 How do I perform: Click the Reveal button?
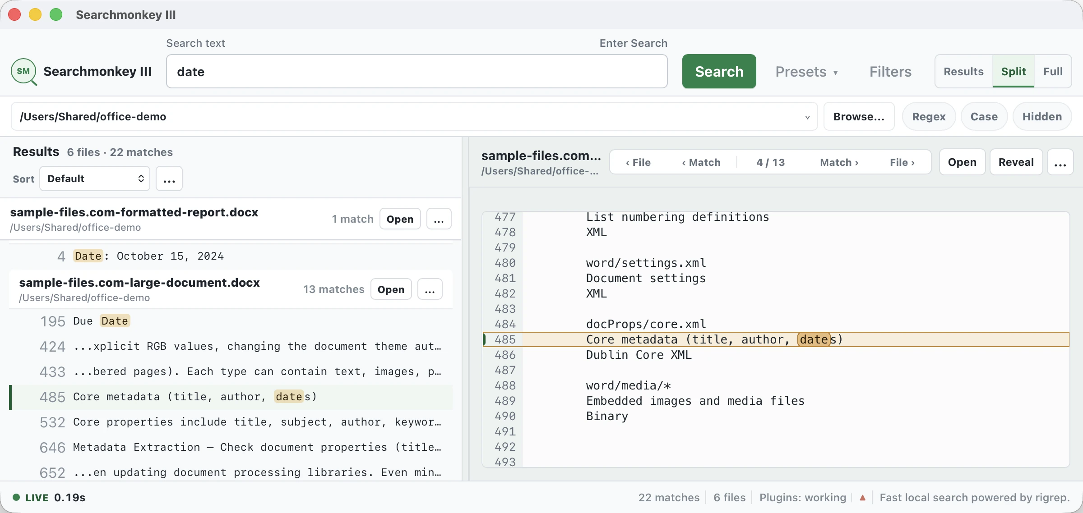1016,162
